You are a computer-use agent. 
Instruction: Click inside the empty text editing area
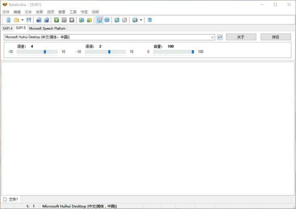148,129
